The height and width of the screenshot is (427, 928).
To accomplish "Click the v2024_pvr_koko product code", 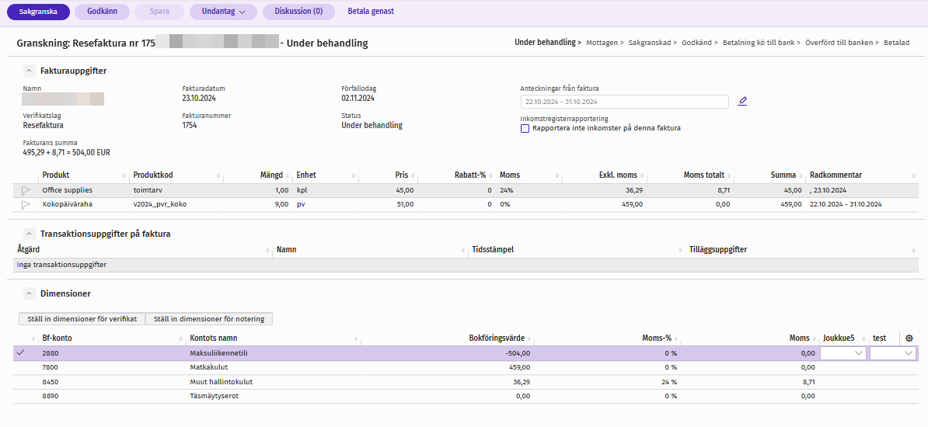I will (161, 204).
